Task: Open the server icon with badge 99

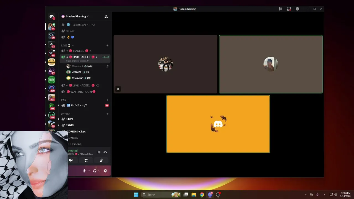Action: [51, 53]
